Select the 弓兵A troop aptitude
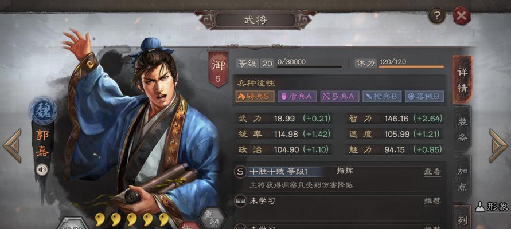 coord(340,97)
